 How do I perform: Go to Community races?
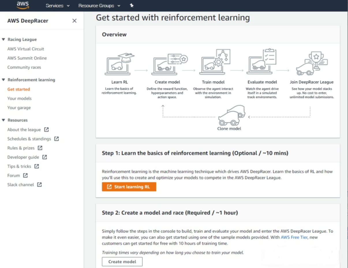(x=24, y=67)
